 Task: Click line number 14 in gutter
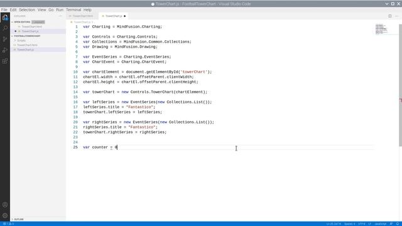(75, 92)
